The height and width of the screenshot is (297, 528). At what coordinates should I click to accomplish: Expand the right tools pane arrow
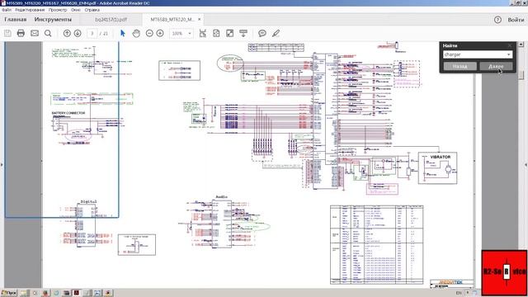tap(526, 165)
